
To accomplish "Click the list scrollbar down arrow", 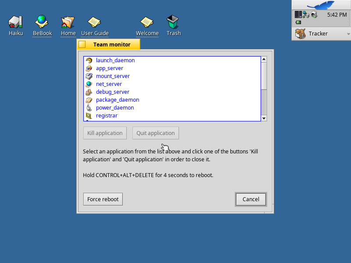I will coord(264,118).
